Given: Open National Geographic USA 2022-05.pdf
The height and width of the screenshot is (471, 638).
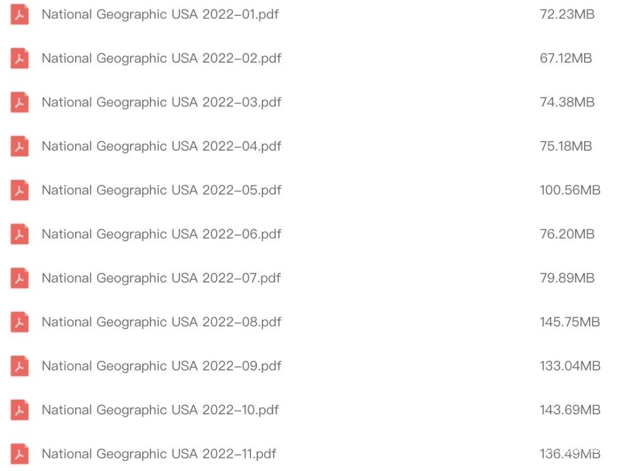Looking at the screenshot, I should (x=161, y=190).
